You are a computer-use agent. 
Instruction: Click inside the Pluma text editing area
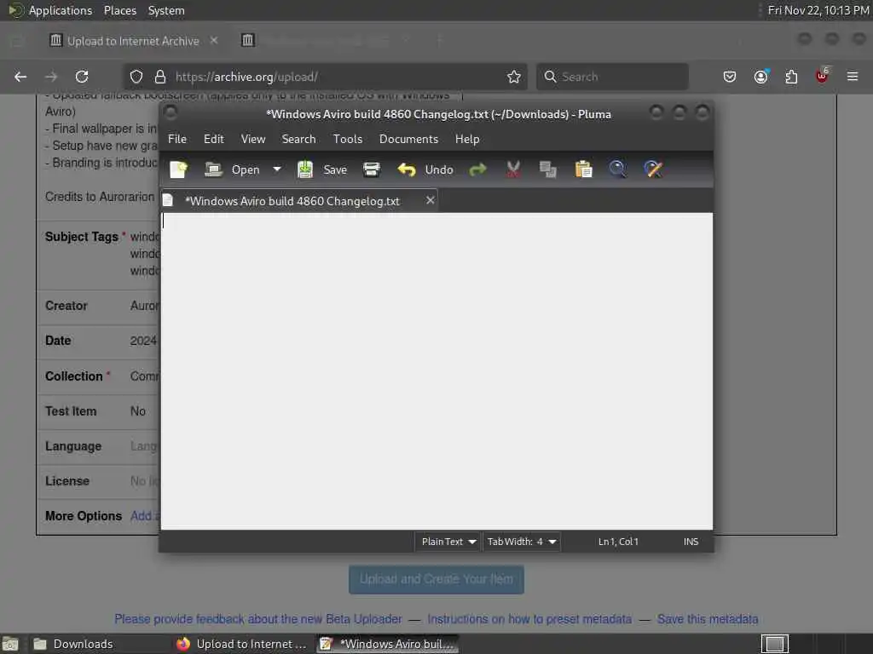pyautogui.click(x=436, y=370)
